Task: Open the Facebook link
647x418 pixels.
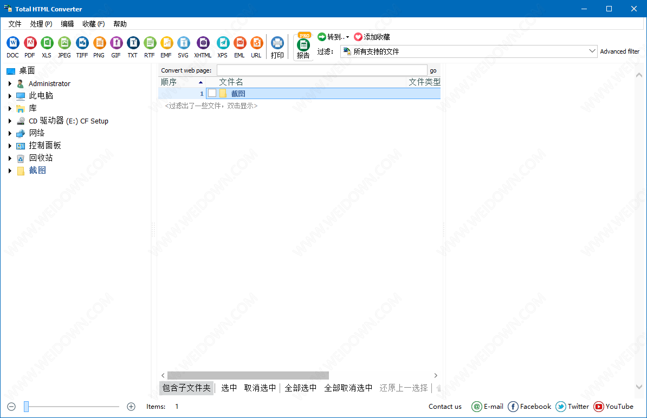Action: coord(529,407)
